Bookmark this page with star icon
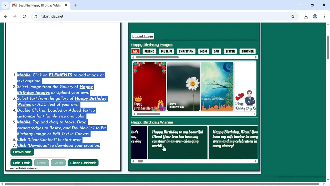Screen dimensions: 330x186 (x=293, y=16)
